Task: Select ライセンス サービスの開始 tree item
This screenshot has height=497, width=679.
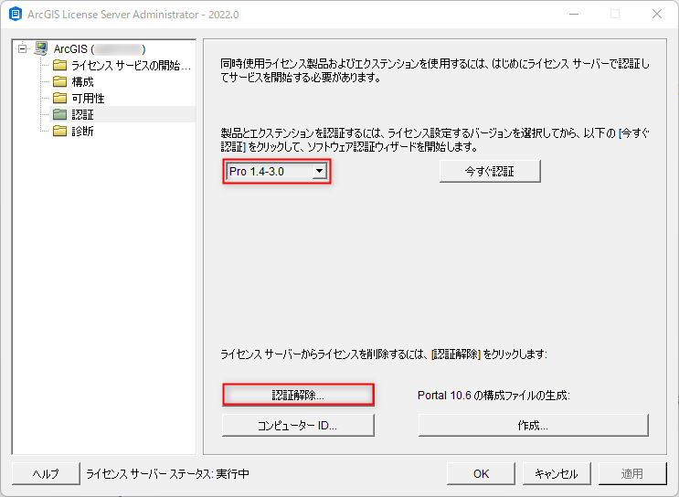Action: pos(131,66)
